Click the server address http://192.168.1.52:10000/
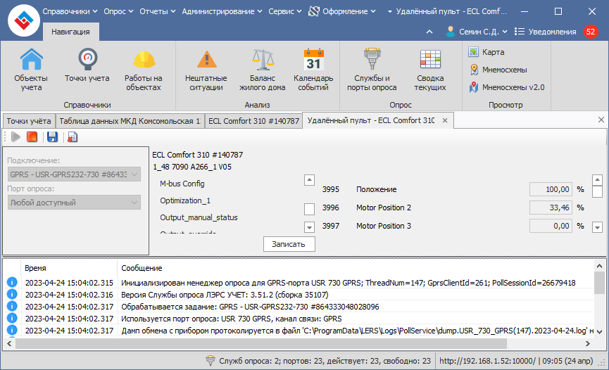Viewport: 609px width, 370px height. pyautogui.click(x=487, y=361)
